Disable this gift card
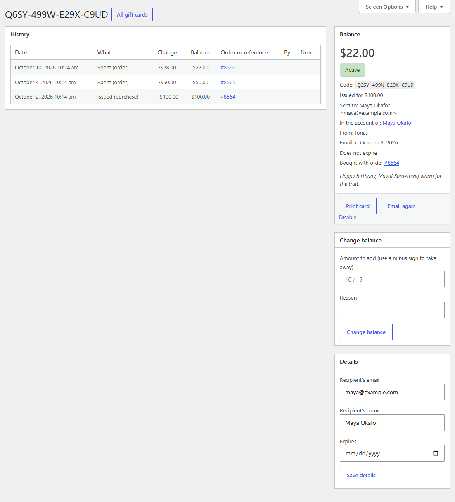This screenshot has width=455, height=502. 348,218
